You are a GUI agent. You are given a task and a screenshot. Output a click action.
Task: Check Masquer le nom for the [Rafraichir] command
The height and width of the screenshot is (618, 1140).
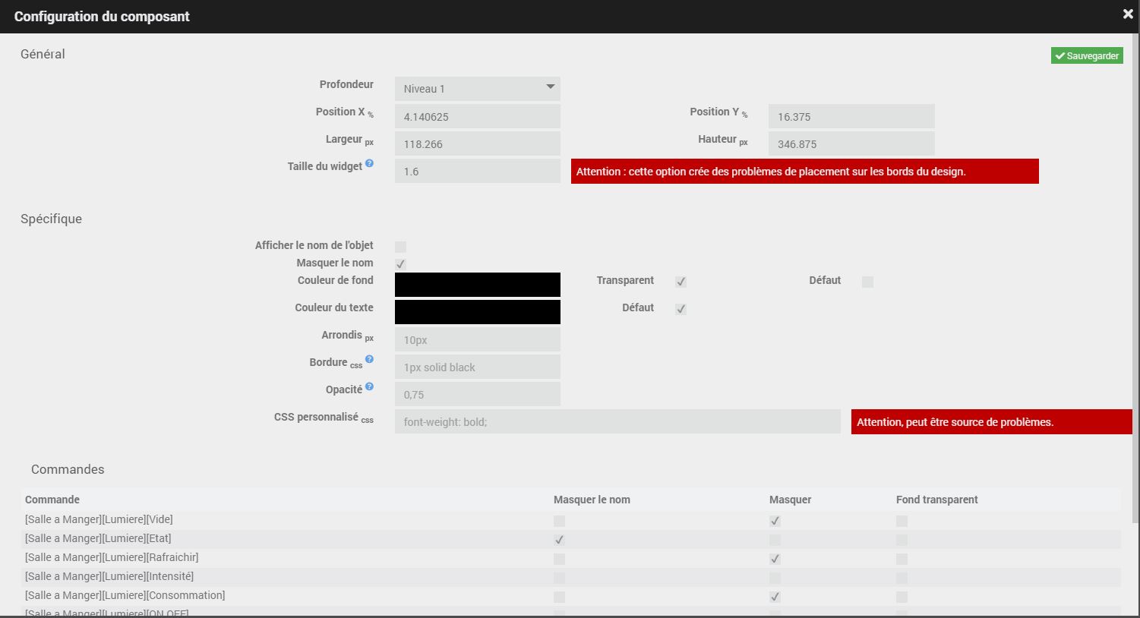(x=559, y=559)
